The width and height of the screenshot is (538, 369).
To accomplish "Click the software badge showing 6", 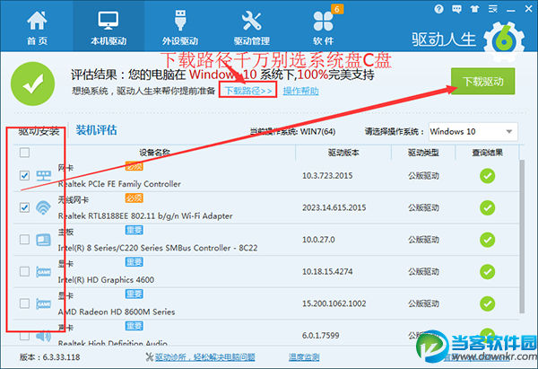I will point(337,9).
